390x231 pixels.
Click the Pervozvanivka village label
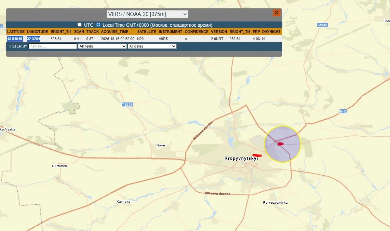[x=275, y=203]
